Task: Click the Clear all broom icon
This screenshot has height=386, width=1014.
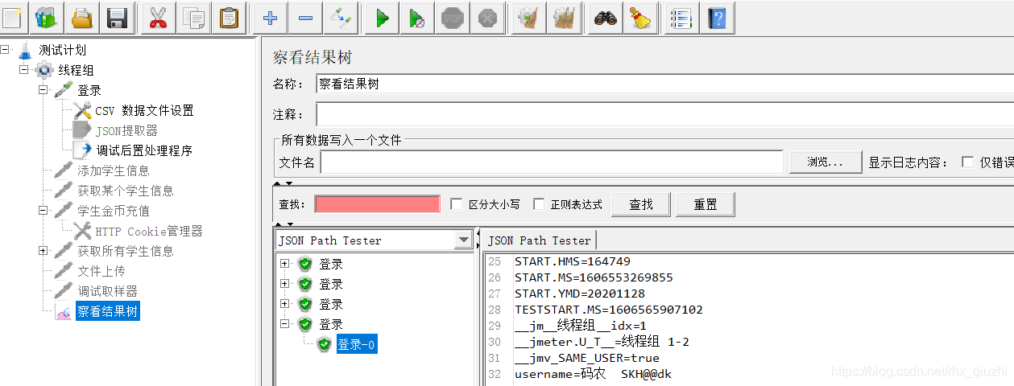Action: 641,18
